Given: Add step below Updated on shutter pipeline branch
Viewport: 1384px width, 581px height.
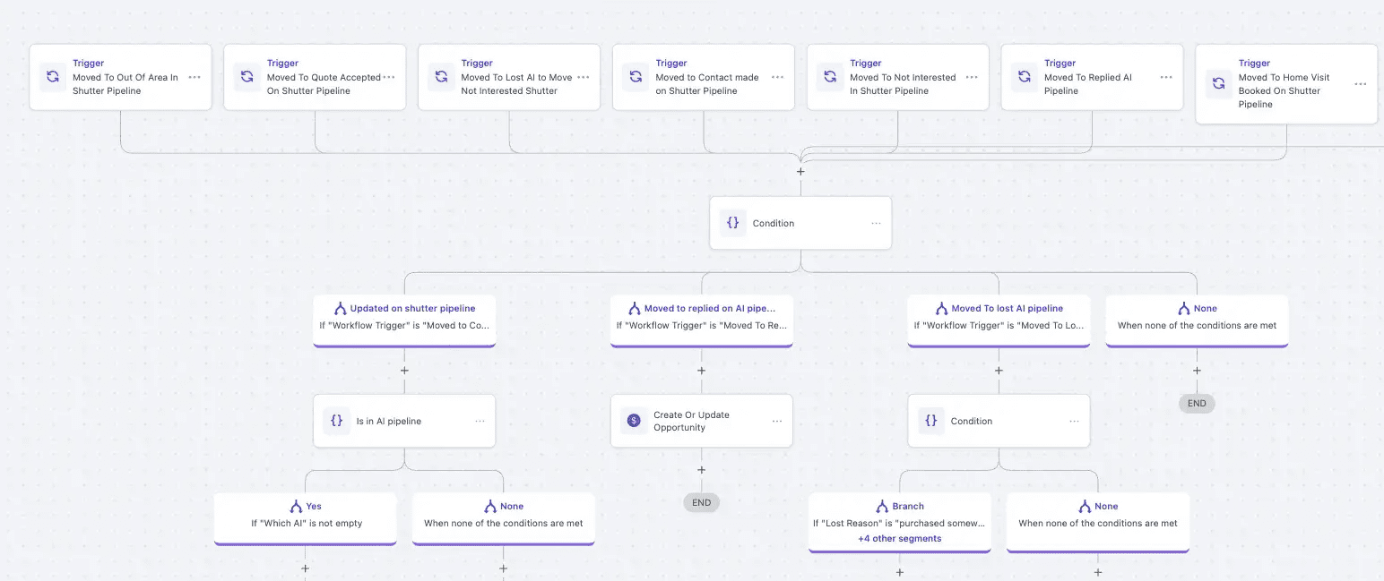Looking at the screenshot, I should point(404,371).
